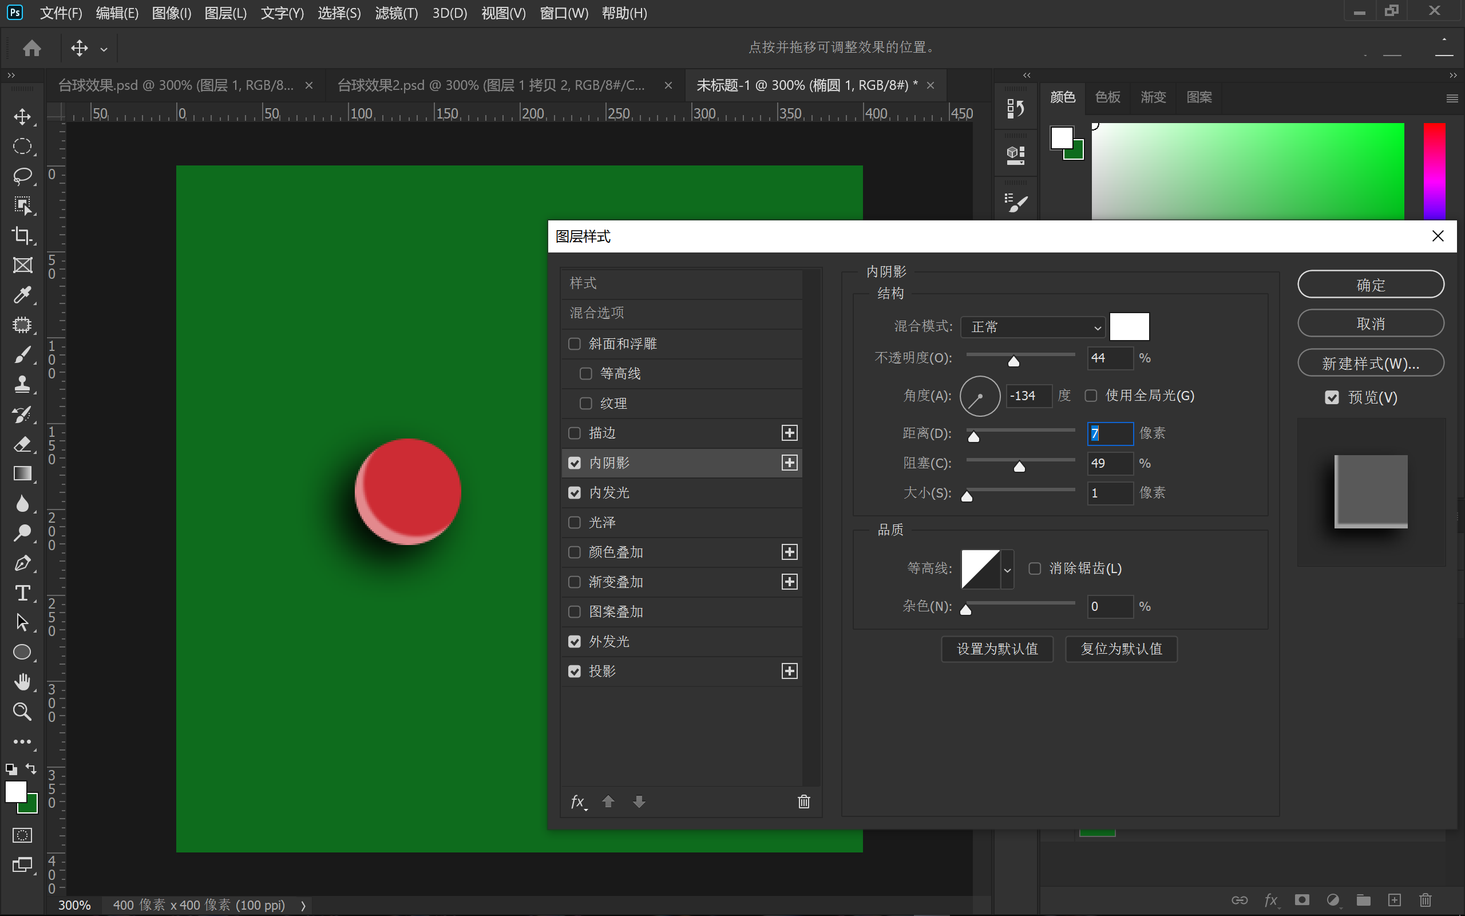Click the 阻塞 slider handle
1465x916 pixels.
coord(1019,467)
